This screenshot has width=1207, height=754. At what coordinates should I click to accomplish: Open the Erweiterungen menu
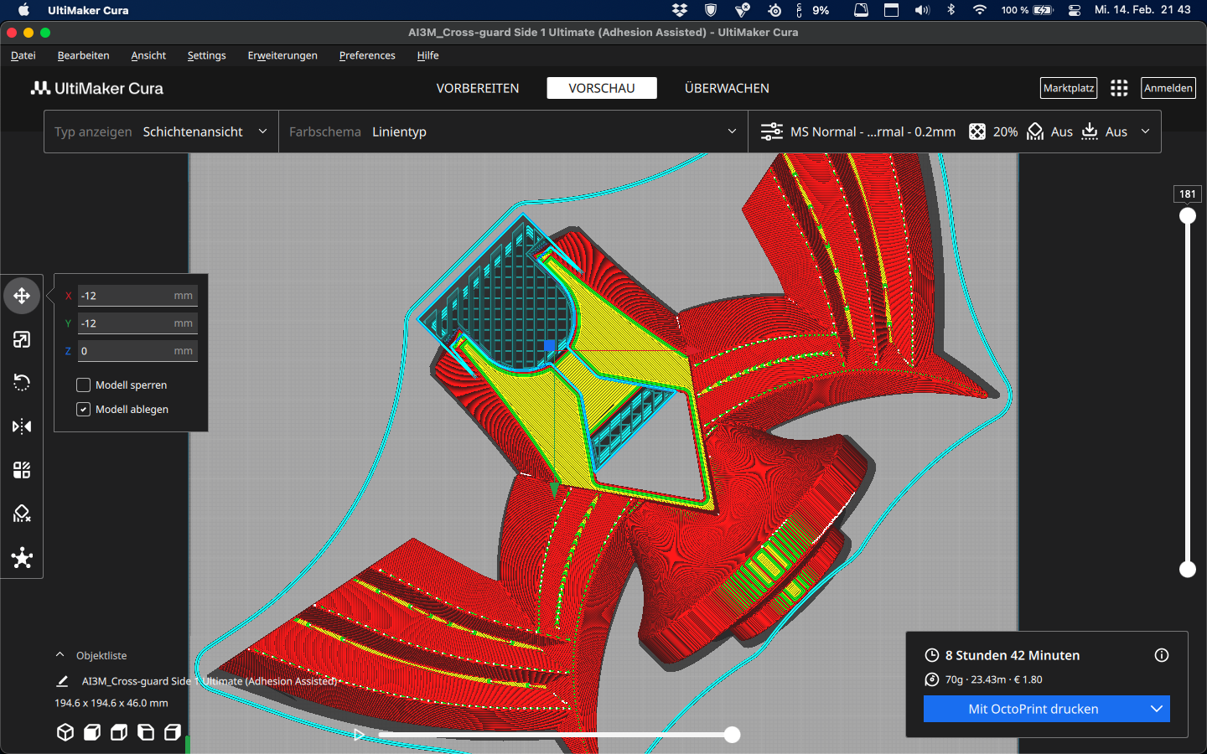[x=282, y=55]
